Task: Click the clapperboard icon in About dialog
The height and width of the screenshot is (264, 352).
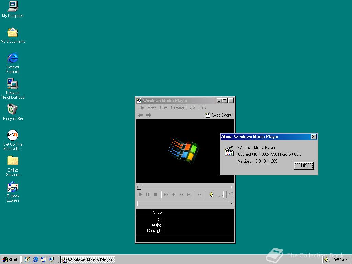Action: pyautogui.click(x=229, y=151)
